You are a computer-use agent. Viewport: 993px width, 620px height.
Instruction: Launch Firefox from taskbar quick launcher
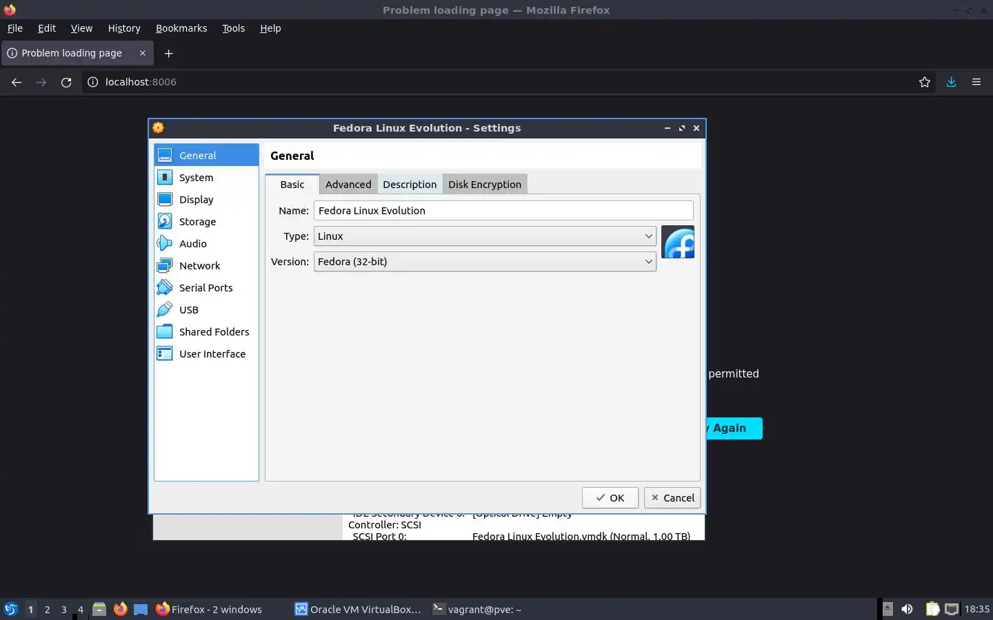click(120, 609)
